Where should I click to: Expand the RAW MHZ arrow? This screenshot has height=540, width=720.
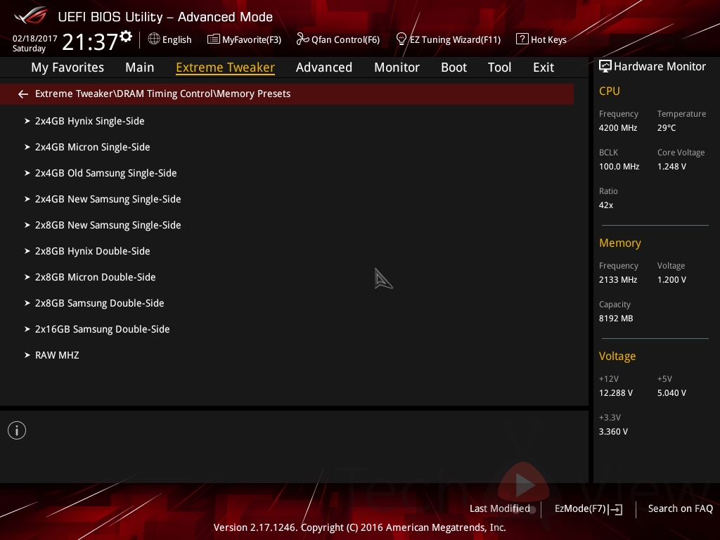(27, 355)
